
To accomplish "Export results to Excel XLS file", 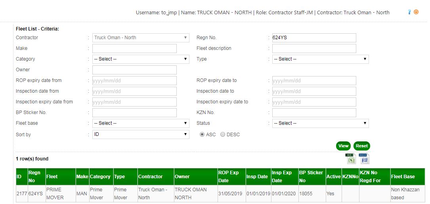I will click(x=351, y=158).
